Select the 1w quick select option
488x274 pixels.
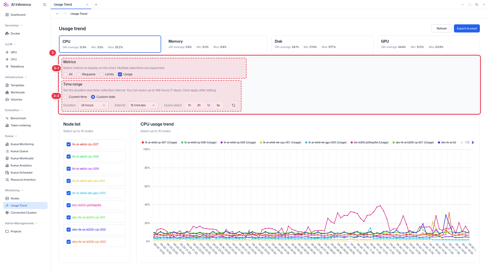(x=218, y=105)
